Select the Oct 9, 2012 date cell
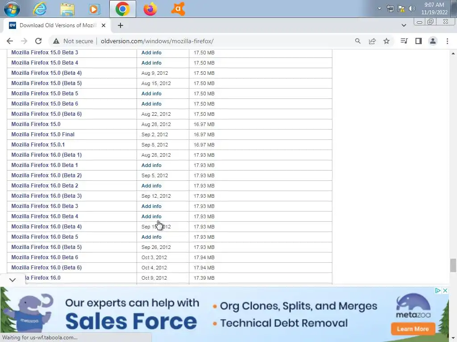Image resolution: width=457 pixels, height=342 pixels. [154, 278]
